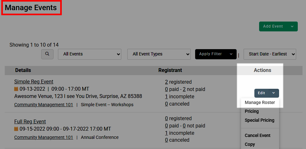The height and width of the screenshot is (149, 306).
Task: Click the Manage Events page heading
Action: coord(31,8)
